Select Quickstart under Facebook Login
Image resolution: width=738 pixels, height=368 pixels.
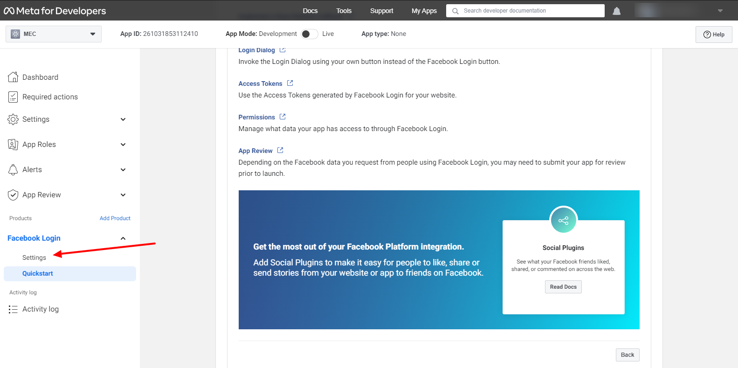70,274
